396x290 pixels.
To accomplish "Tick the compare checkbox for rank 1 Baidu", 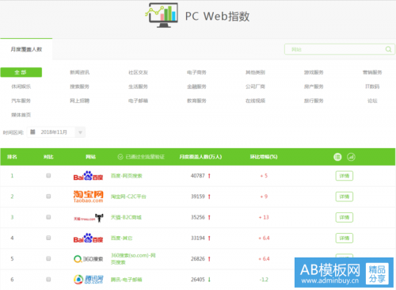I will click(48, 176).
